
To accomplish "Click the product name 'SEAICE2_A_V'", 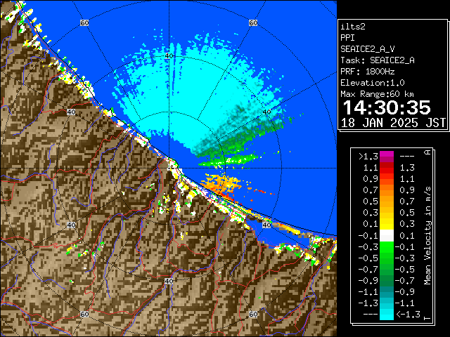I will tap(367, 49).
